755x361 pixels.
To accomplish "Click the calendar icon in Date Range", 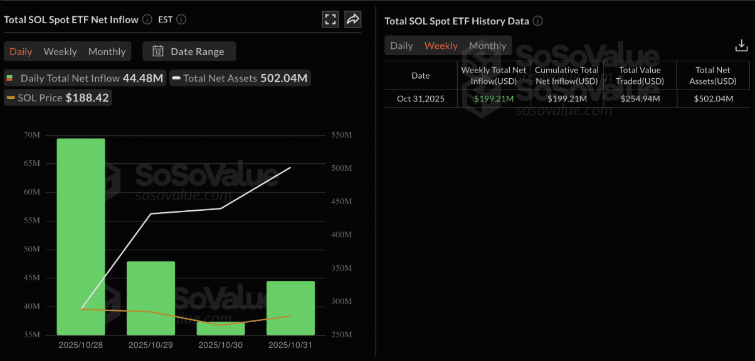I will pyautogui.click(x=158, y=51).
